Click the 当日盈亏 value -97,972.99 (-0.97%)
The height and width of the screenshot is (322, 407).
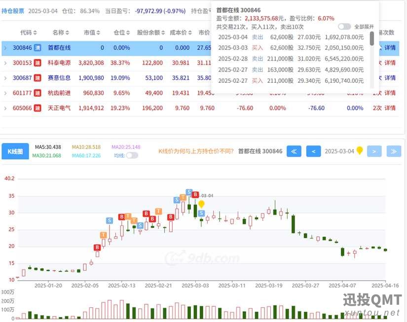pos(160,11)
